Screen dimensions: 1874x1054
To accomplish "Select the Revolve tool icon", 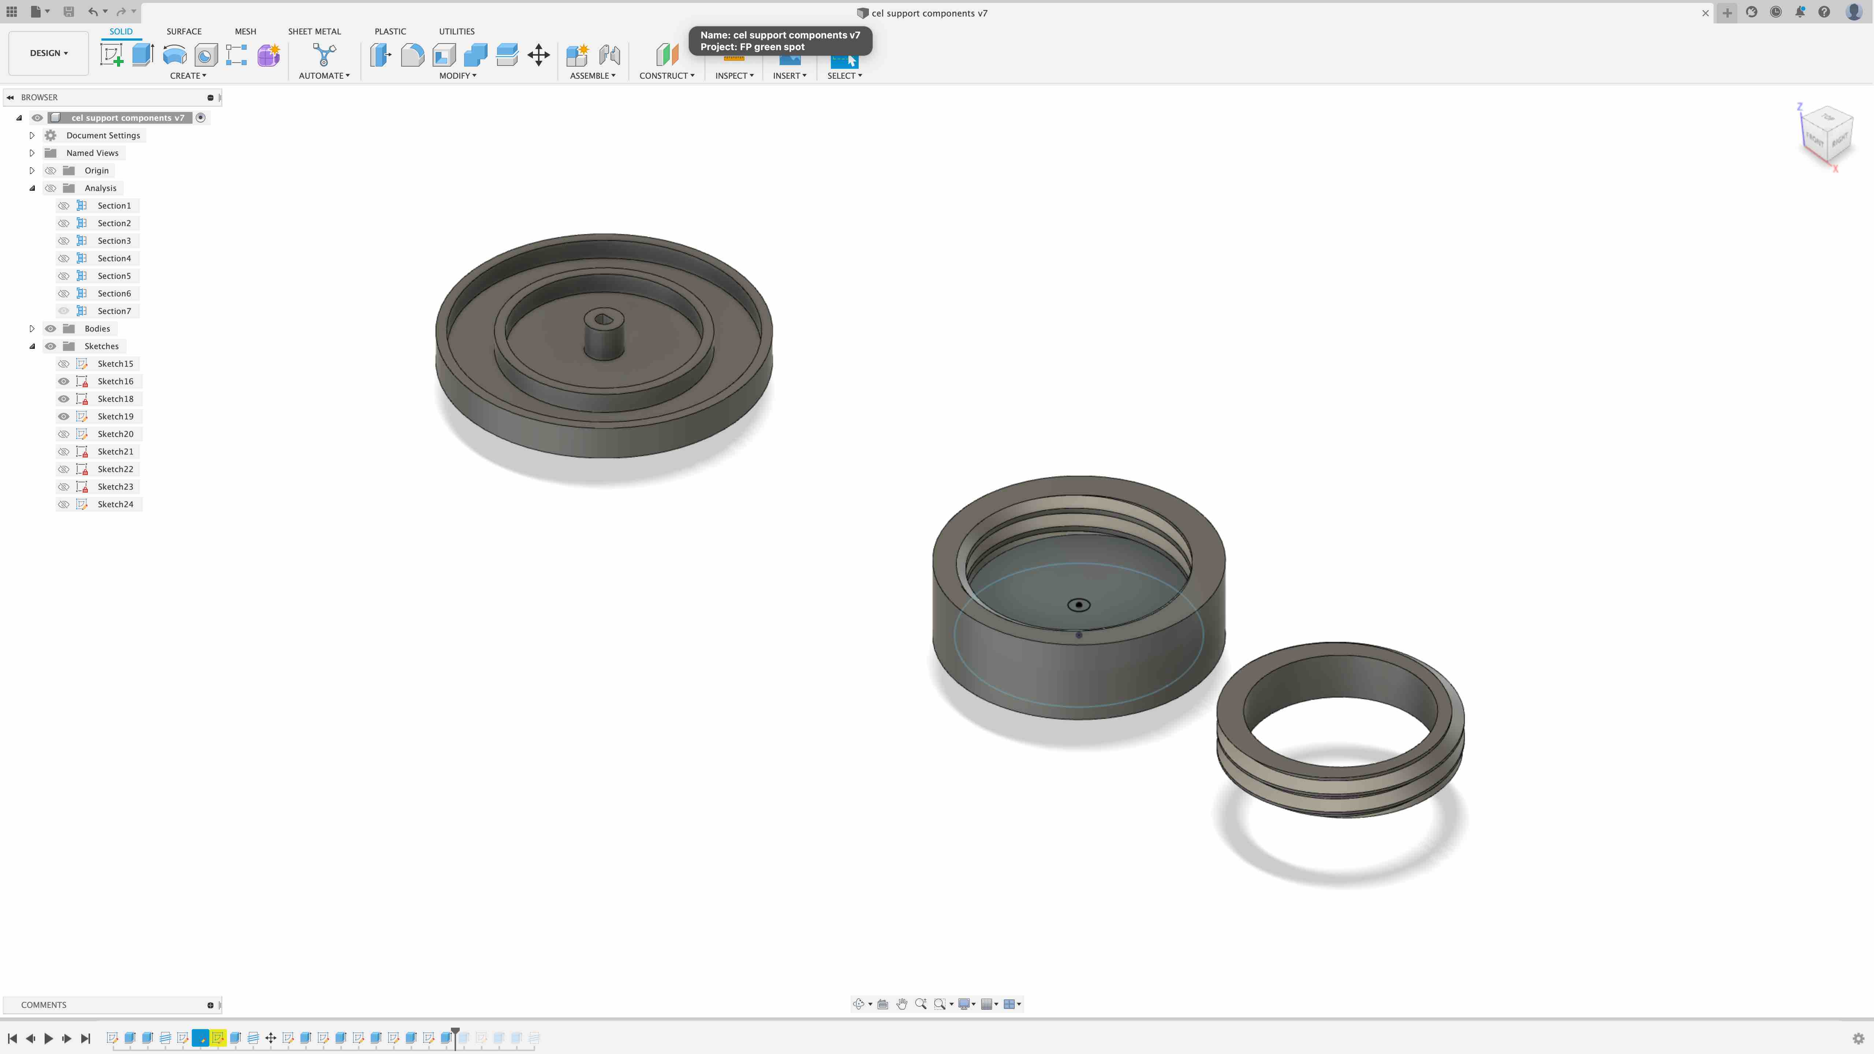I will 175,55.
